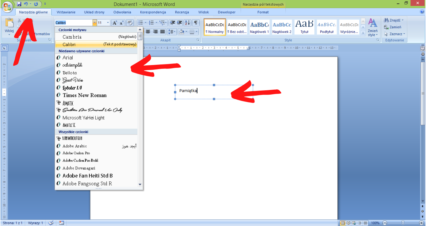Select the Microsoft YaHei Light font
This screenshot has width=426, height=226.
(x=96, y=118)
